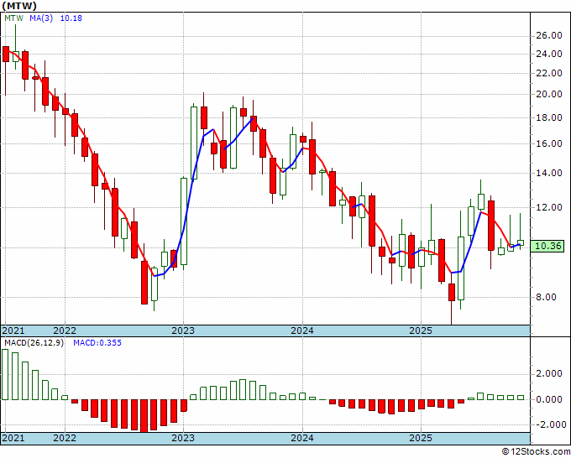Click 2022 on the MACD time axis

point(65,438)
